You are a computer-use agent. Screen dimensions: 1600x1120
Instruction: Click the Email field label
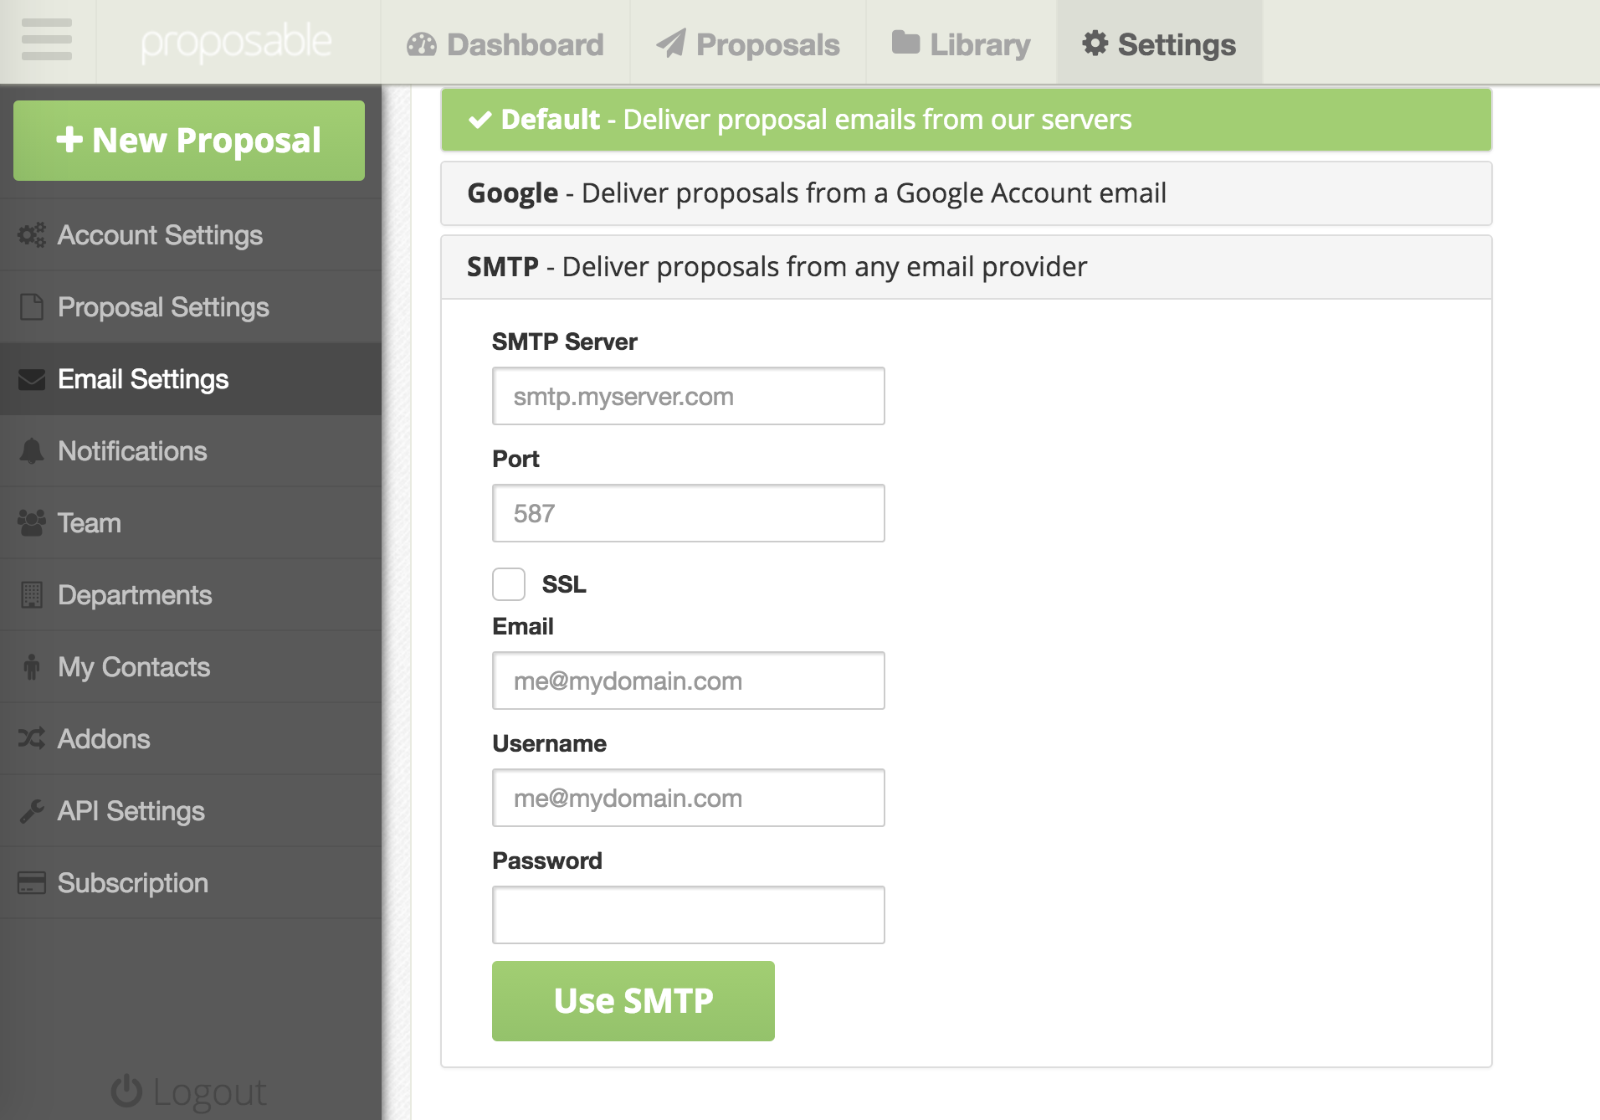[x=523, y=626]
